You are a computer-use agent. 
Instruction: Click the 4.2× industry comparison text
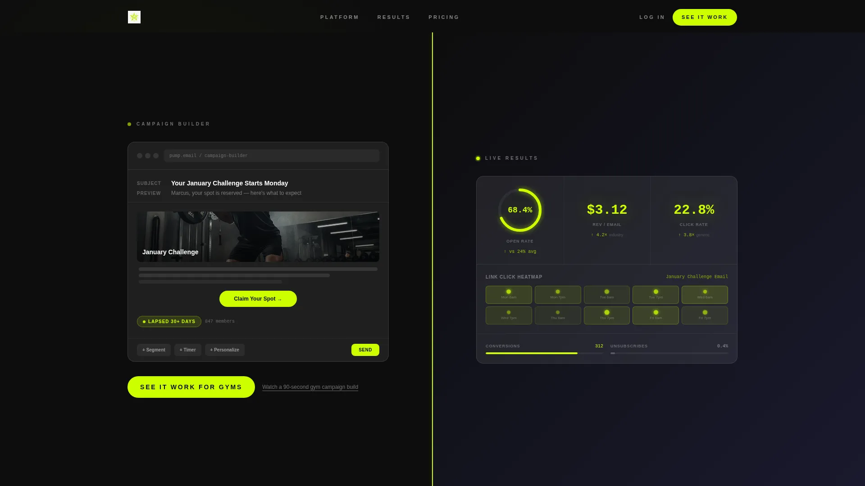(607, 235)
